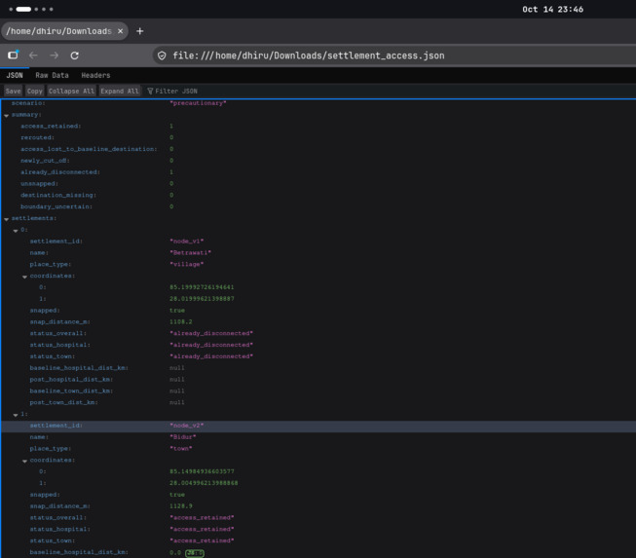
Task: Select the name "Bidur" row
Action: 318,437
